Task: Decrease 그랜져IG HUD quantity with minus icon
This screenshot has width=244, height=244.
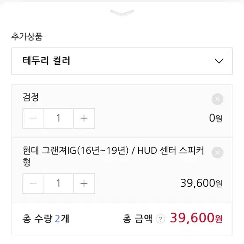Action: point(33,183)
